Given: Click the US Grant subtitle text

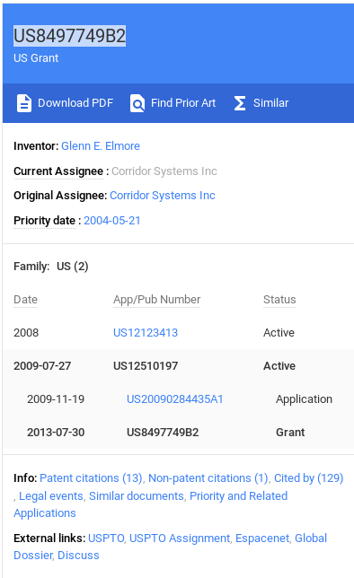Looking at the screenshot, I should 36,58.
